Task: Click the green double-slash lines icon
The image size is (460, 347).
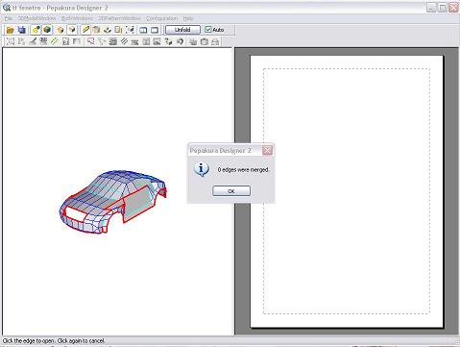Action: click(x=55, y=41)
